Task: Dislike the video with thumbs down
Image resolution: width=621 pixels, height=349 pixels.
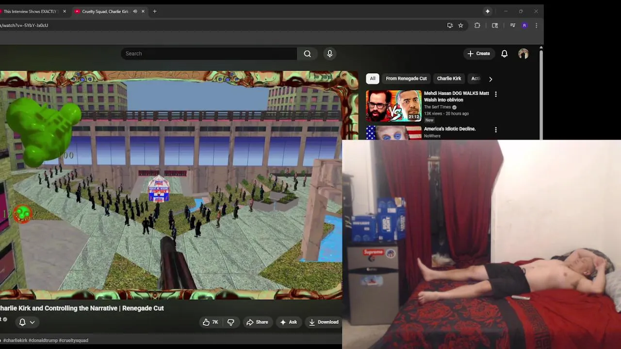Action: (x=231, y=322)
